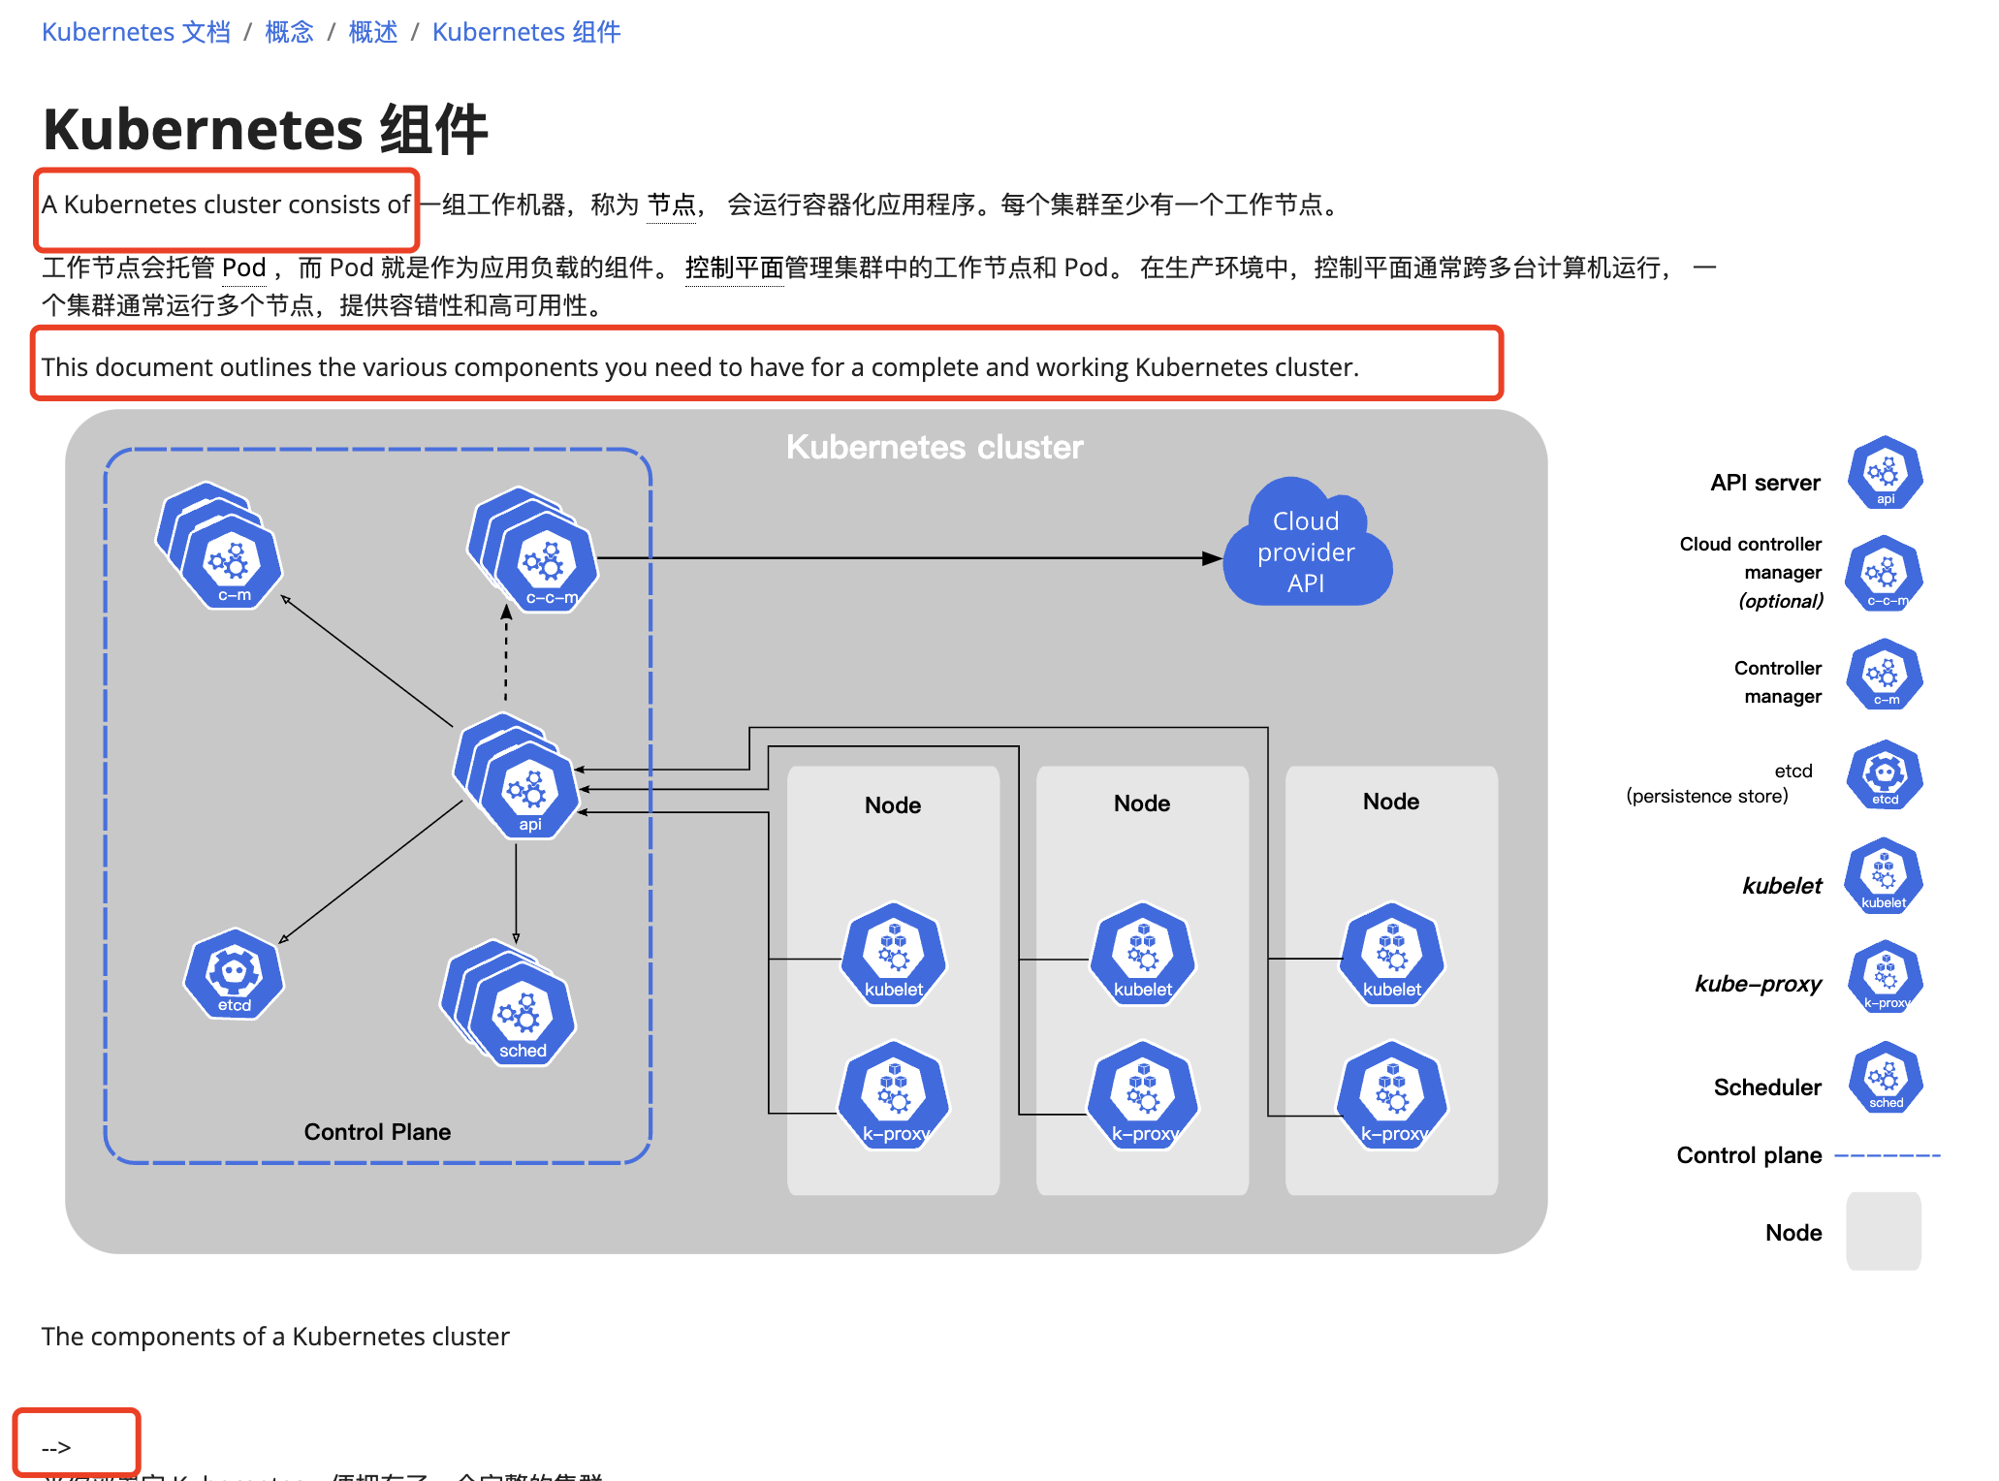Image resolution: width=1999 pixels, height=1481 pixels.
Task: Open the 概述 breadcrumb link
Action: pos(372,32)
